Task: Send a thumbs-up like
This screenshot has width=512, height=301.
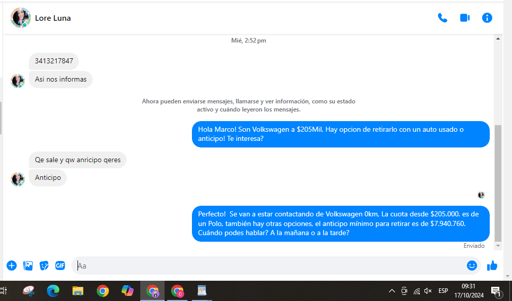Action: (x=492, y=266)
